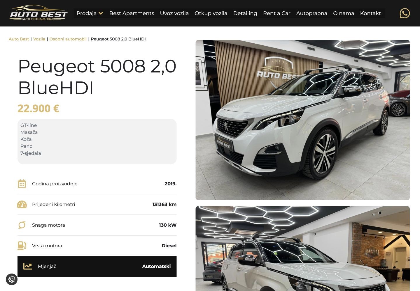Screen dimensions: 420x291
Task: Open Kontakt page
Action: tap(370, 13)
